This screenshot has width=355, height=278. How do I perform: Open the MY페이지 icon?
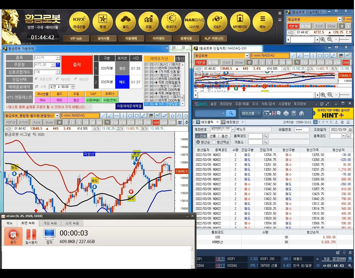point(240,22)
